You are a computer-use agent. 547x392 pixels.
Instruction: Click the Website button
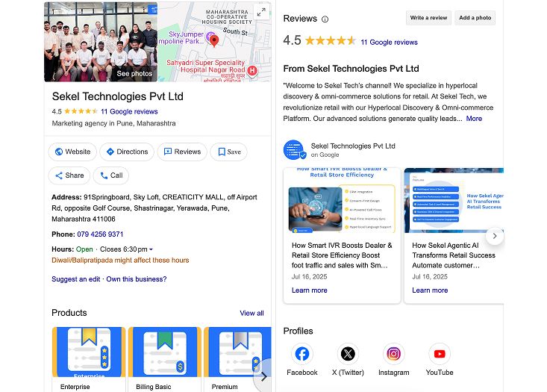coord(72,152)
